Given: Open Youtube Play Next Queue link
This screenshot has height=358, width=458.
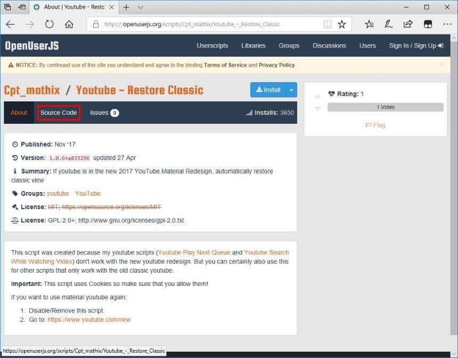Looking at the screenshot, I should [194, 252].
